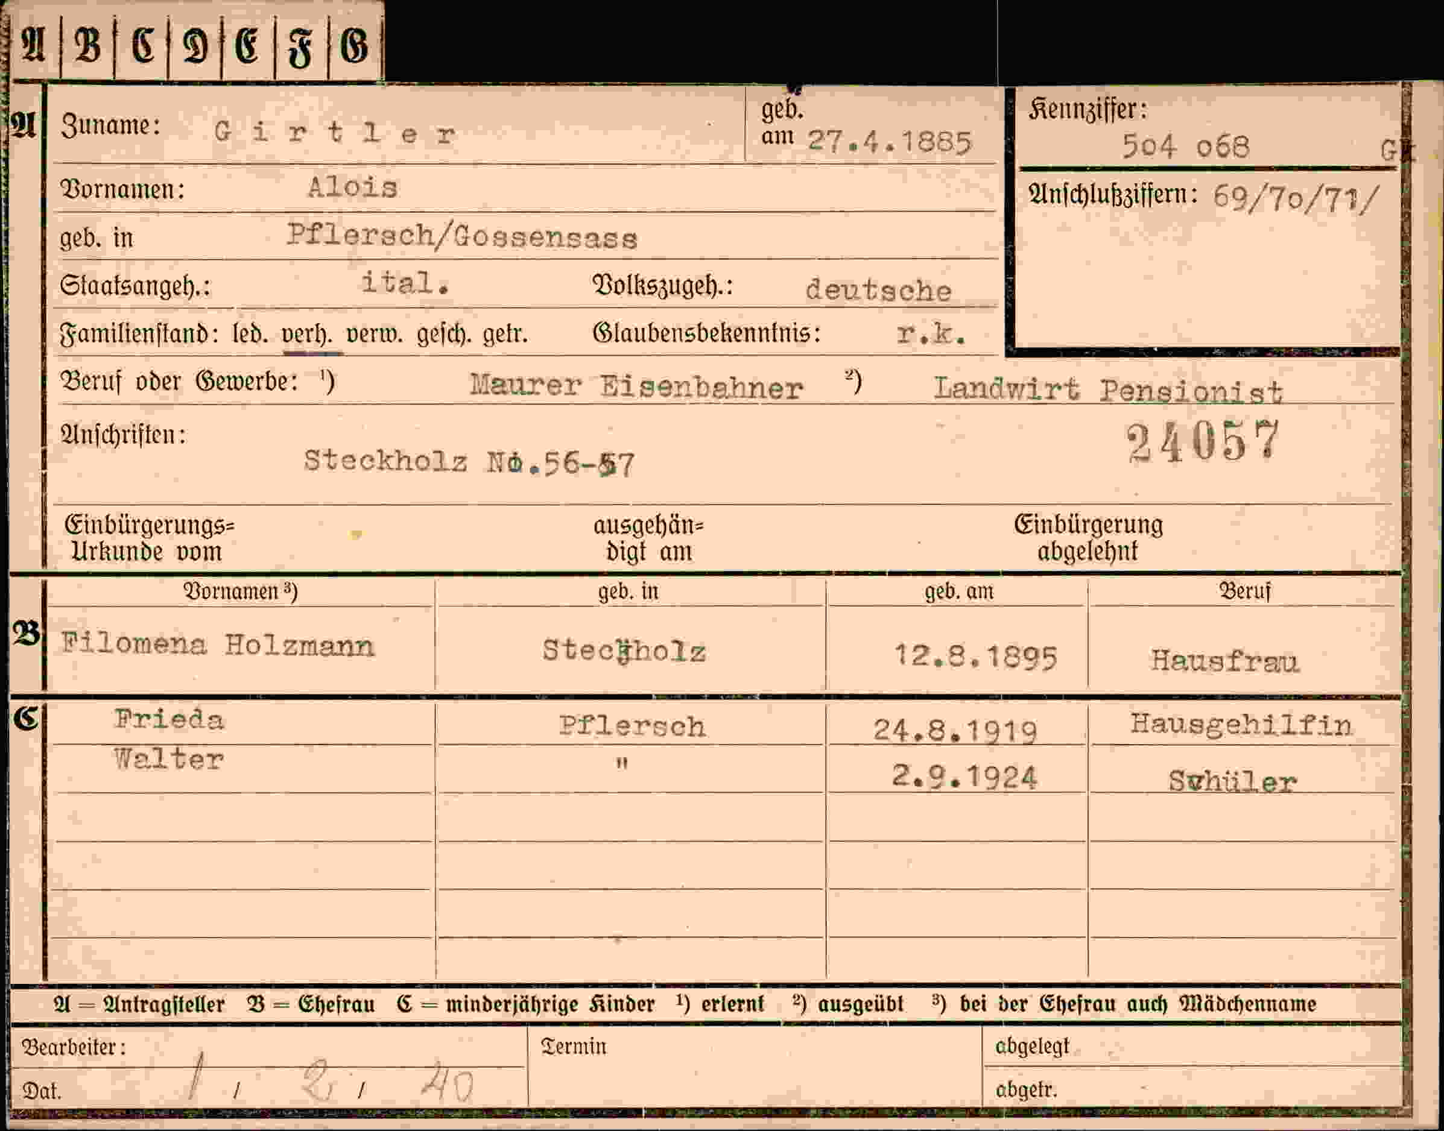Click the 'Zuname:' field label

click(x=110, y=125)
